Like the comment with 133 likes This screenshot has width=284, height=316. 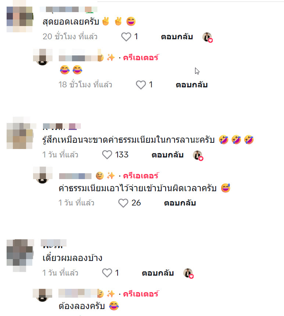(107, 155)
